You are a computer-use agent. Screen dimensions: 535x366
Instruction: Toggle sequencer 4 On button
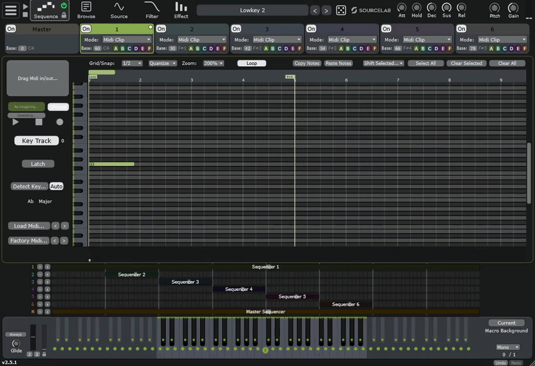(x=311, y=29)
